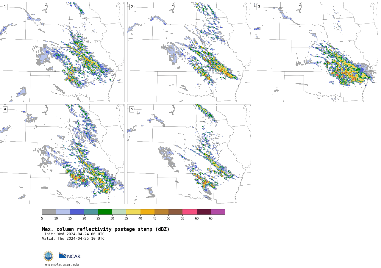Select the green 25-30 dBZ swatch
The image size is (381, 268).
click(x=105, y=212)
